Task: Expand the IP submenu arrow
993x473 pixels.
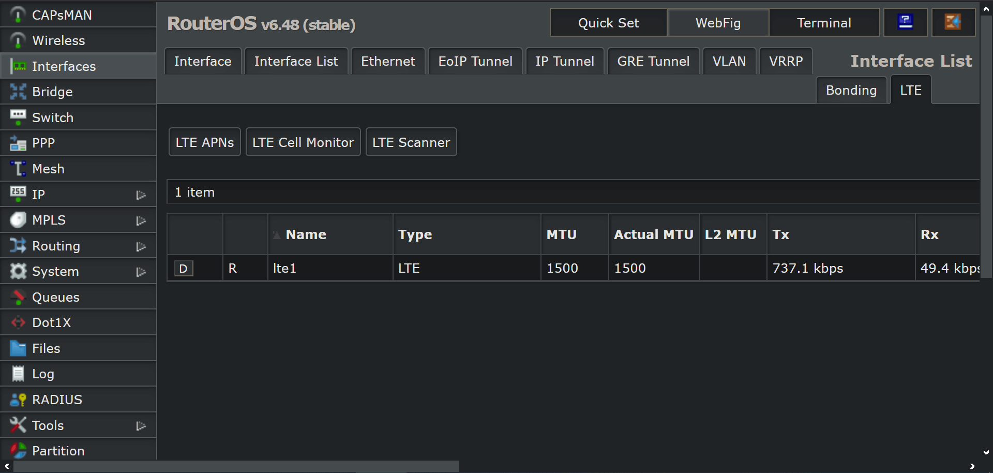Action: (x=141, y=195)
